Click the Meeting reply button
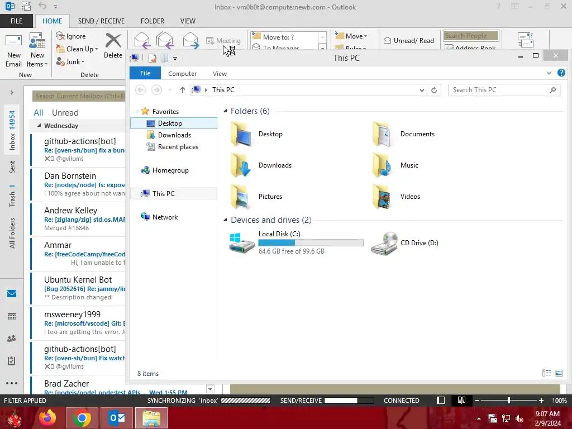This screenshot has width=572, height=429. click(223, 40)
